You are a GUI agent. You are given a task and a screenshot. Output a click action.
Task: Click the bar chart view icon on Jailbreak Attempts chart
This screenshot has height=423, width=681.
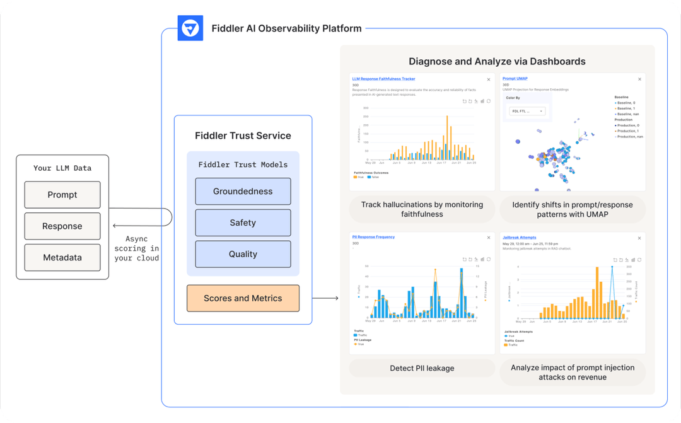633,260
